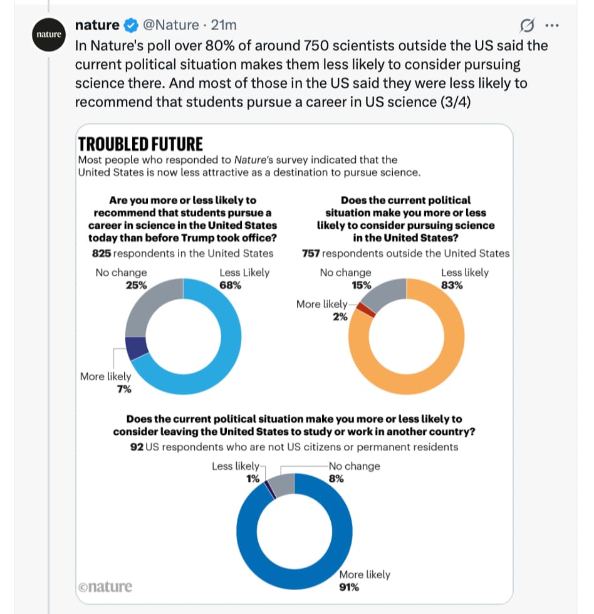Open the 21m tweet timestamp
Screen dimensions: 594x614
point(224,25)
